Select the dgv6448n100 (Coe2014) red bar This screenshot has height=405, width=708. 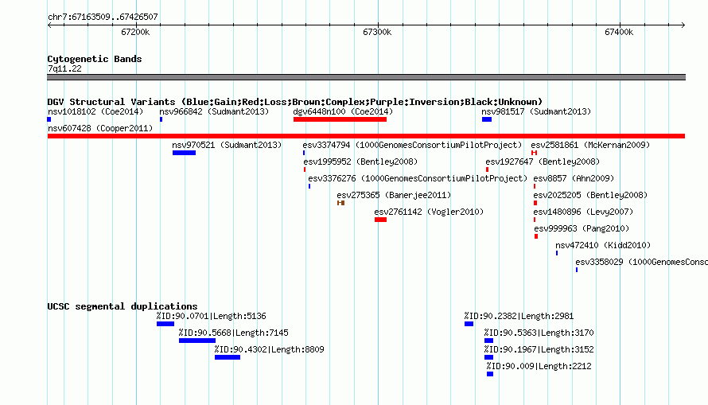(340, 119)
